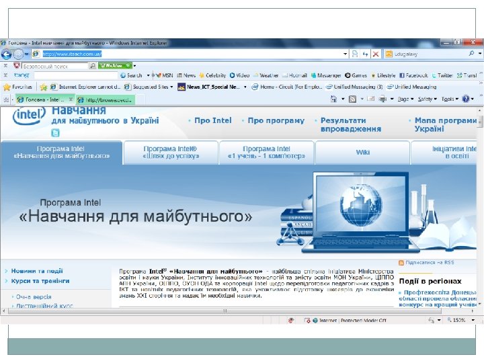484x363 pixels.
Task: Click the Home icon in command bar
Action: [333, 99]
